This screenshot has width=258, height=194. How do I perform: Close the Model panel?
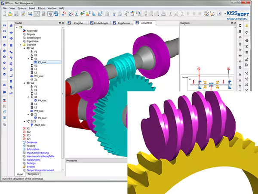[x=63, y=23]
